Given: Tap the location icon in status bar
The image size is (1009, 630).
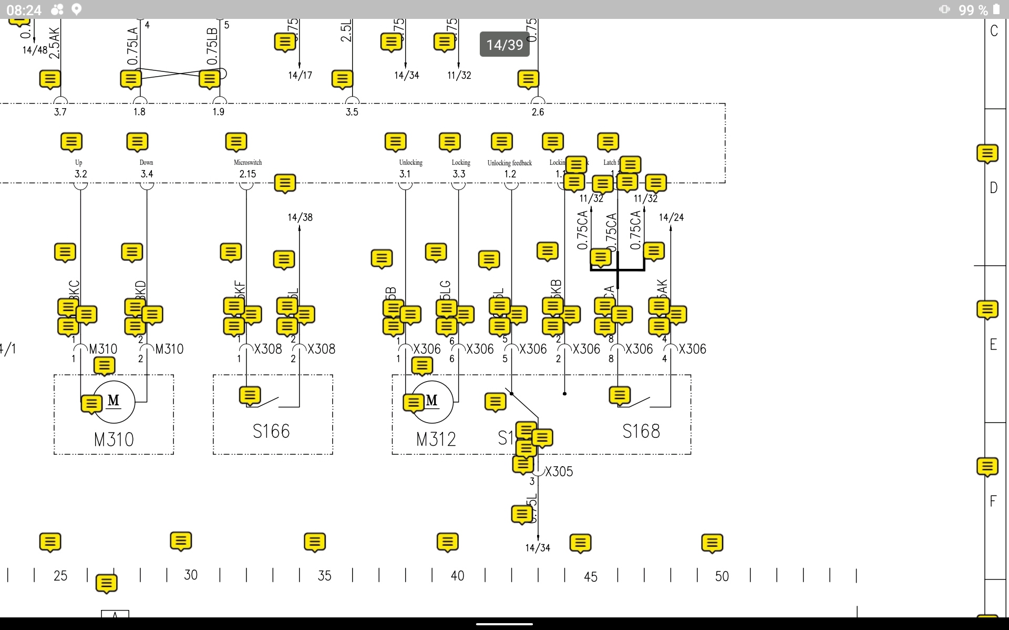Looking at the screenshot, I should 77,9.
